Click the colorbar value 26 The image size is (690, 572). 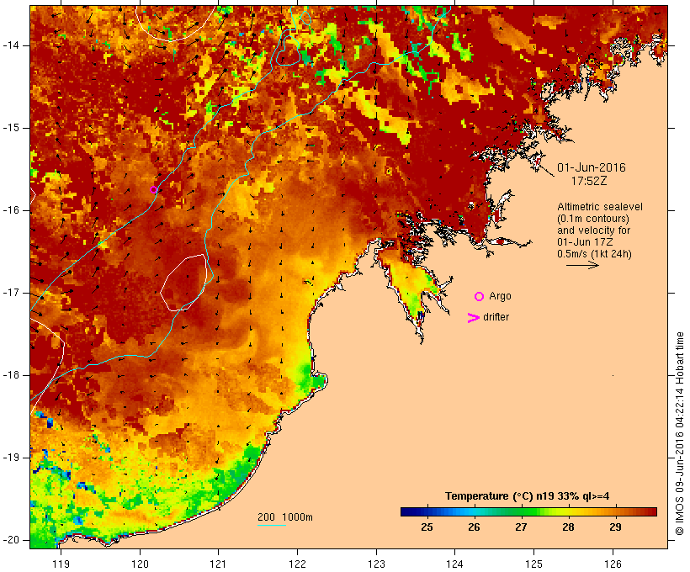474,527
